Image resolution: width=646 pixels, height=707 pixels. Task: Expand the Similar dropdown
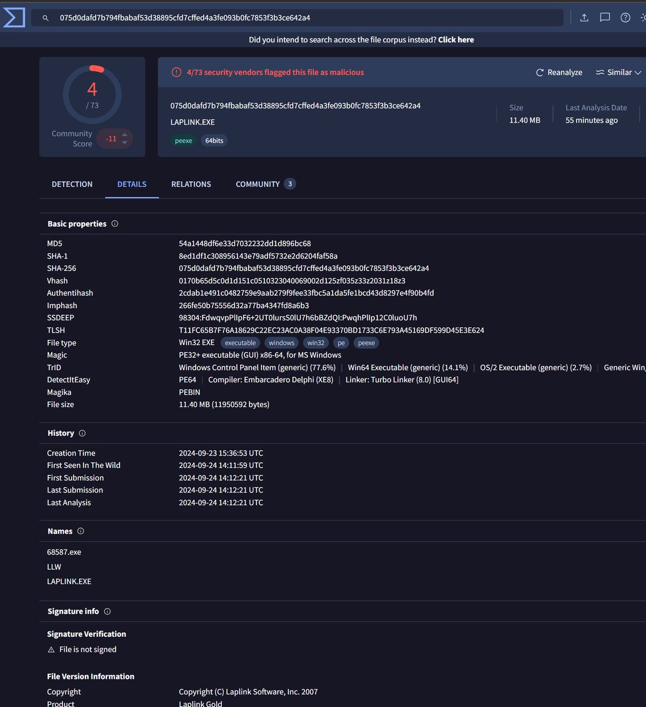(x=618, y=72)
